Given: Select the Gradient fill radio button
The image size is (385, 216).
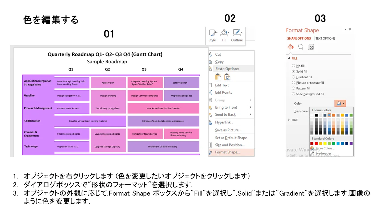Looking at the screenshot, I should click(294, 77).
